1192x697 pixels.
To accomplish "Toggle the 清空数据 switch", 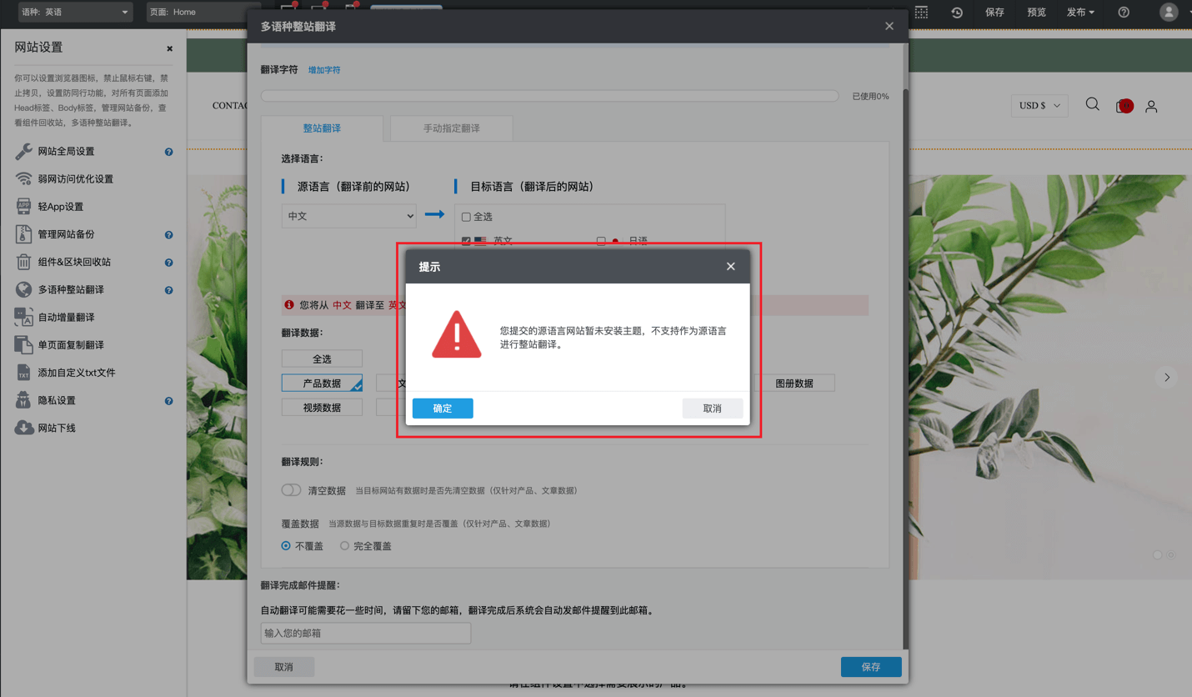I will tap(291, 490).
